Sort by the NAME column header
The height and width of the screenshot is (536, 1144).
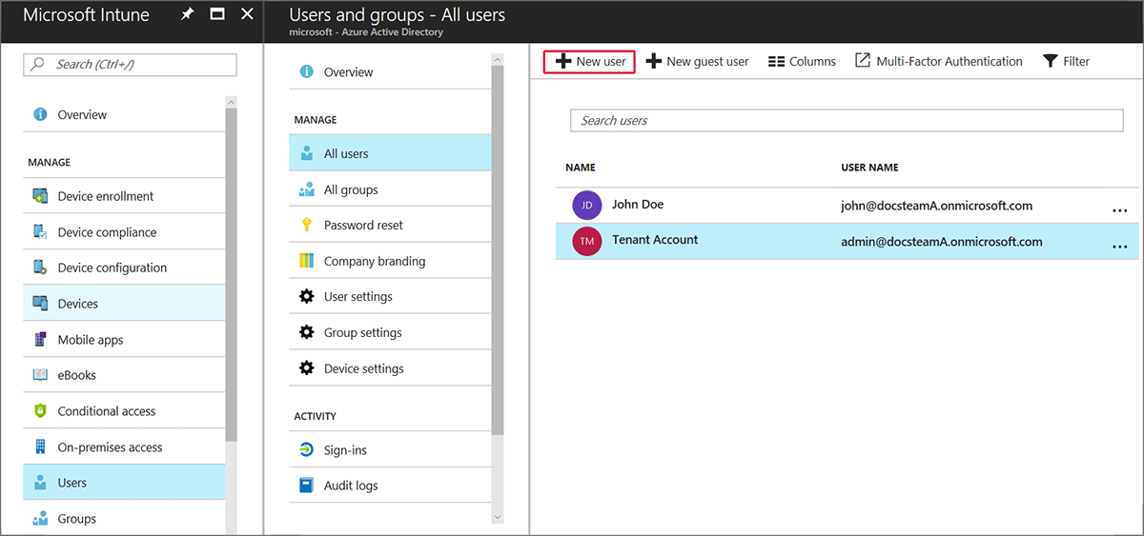point(580,168)
